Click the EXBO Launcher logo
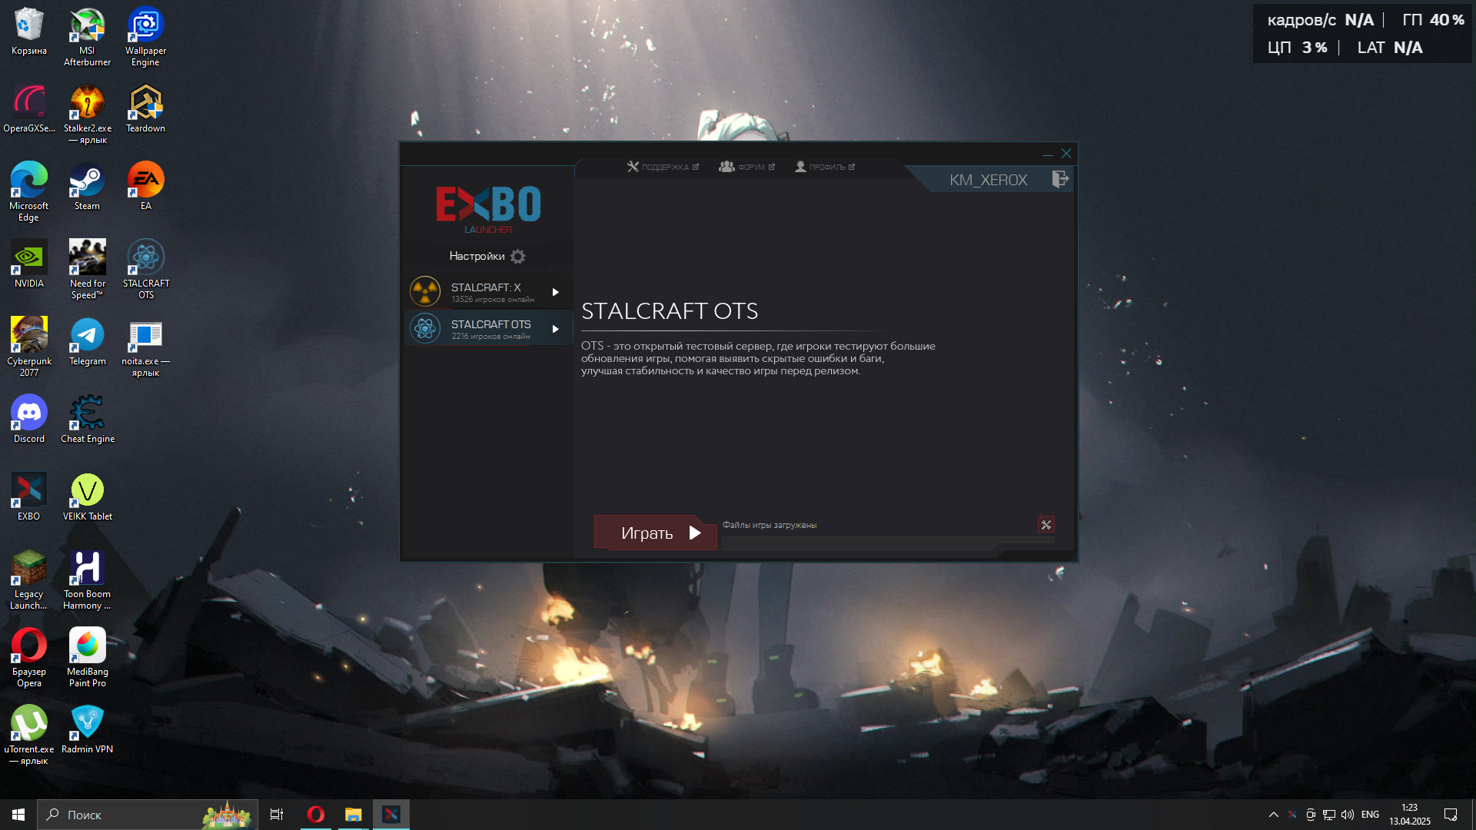 point(488,209)
